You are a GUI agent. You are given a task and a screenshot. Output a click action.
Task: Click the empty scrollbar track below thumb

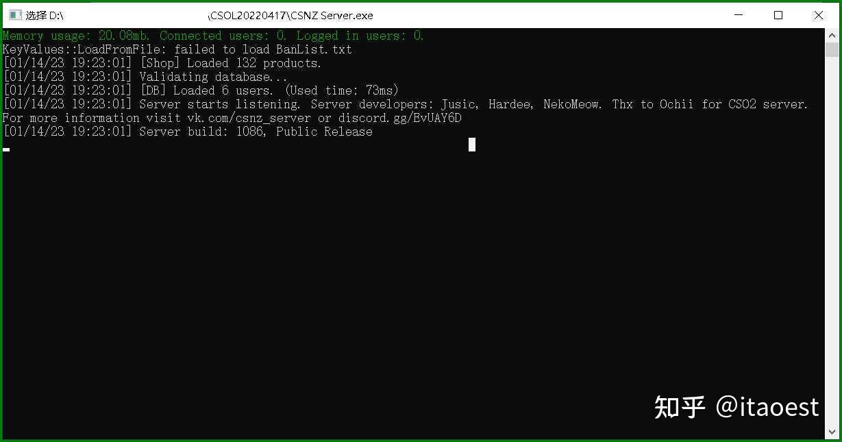832,240
